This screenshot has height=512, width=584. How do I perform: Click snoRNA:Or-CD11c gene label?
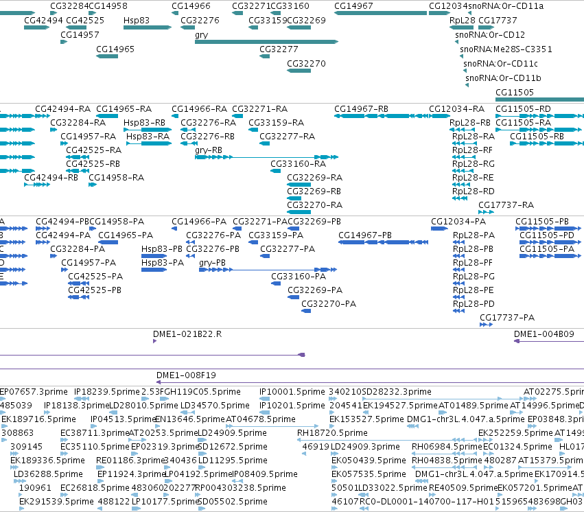(x=500, y=64)
